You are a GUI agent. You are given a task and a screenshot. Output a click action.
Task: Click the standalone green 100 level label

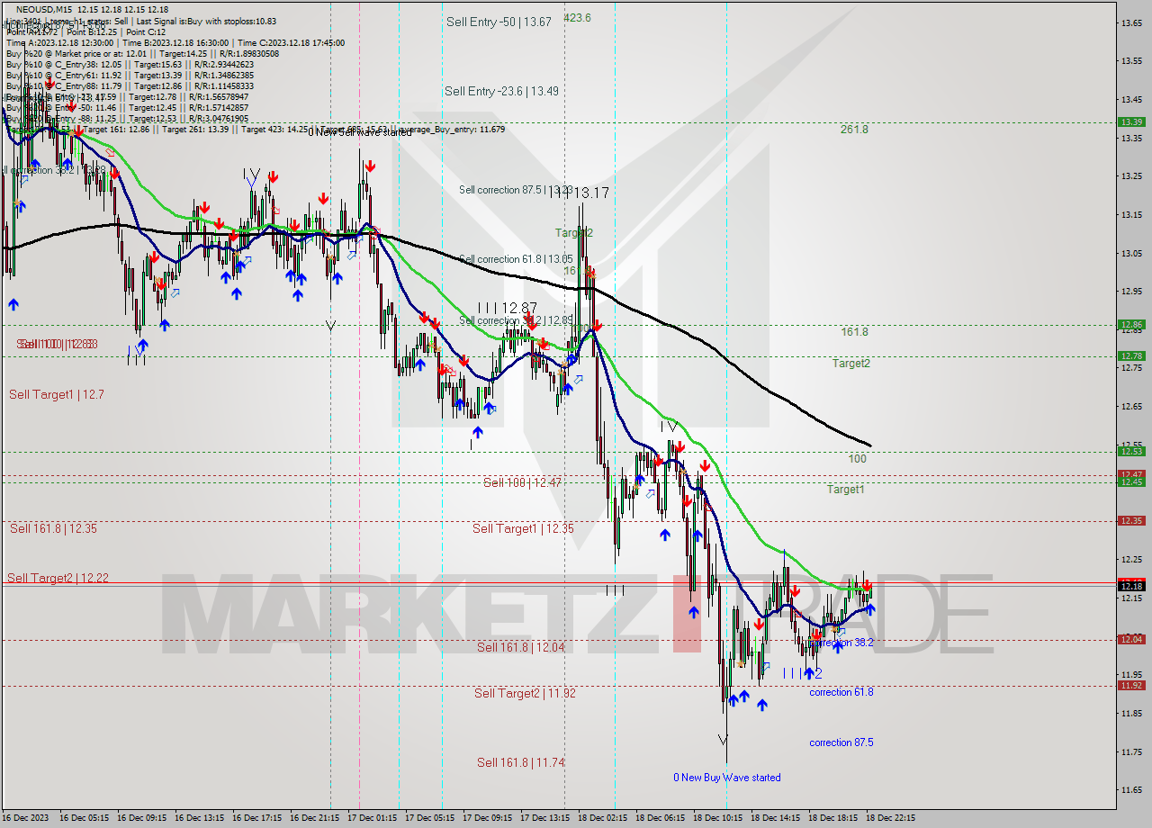857,459
